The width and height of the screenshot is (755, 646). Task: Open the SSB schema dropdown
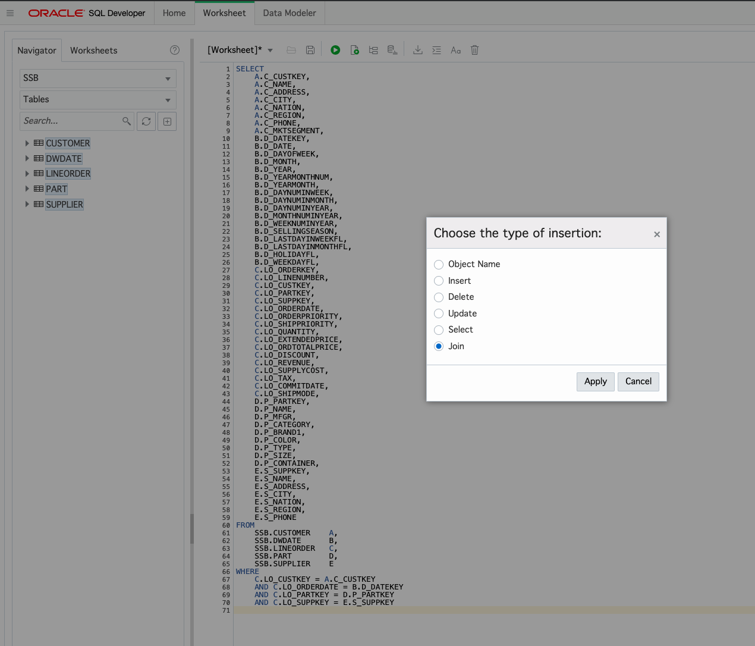[x=98, y=79]
